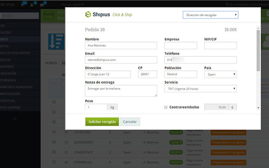Click the Cancelar button
Viewport: 269px width, 168px height.
pos(130,122)
